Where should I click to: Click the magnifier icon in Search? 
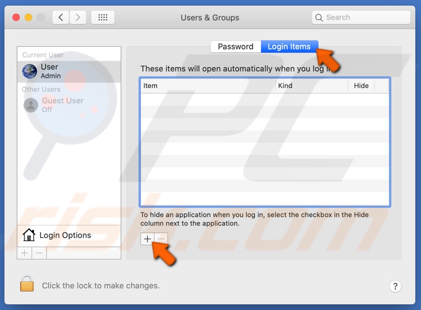click(x=319, y=18)
